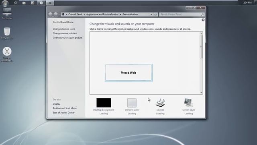Open the folder icon on the taskbar

click(x=24, y=3)
